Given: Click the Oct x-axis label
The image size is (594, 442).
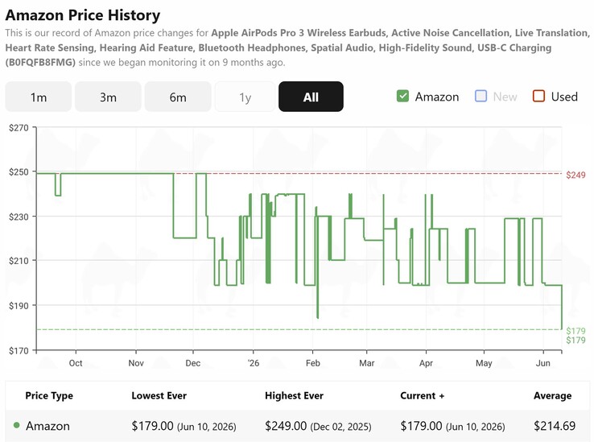Looking at the screenshot, I should pyautogui.click(x=76, y=363).
